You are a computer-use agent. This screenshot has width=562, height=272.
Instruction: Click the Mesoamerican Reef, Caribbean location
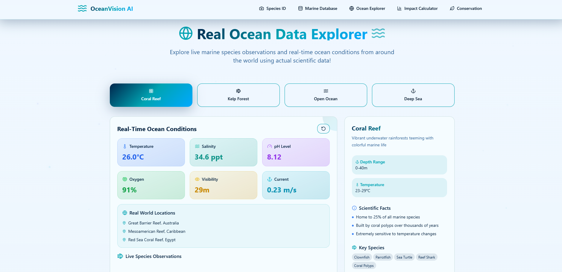pyautogui.click(x=157, y=231)
